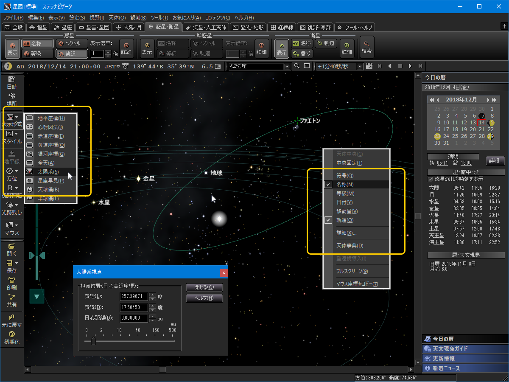Jump to next year in calendar
This screenshot has height=382, width=509.
(x=494, y=100)
